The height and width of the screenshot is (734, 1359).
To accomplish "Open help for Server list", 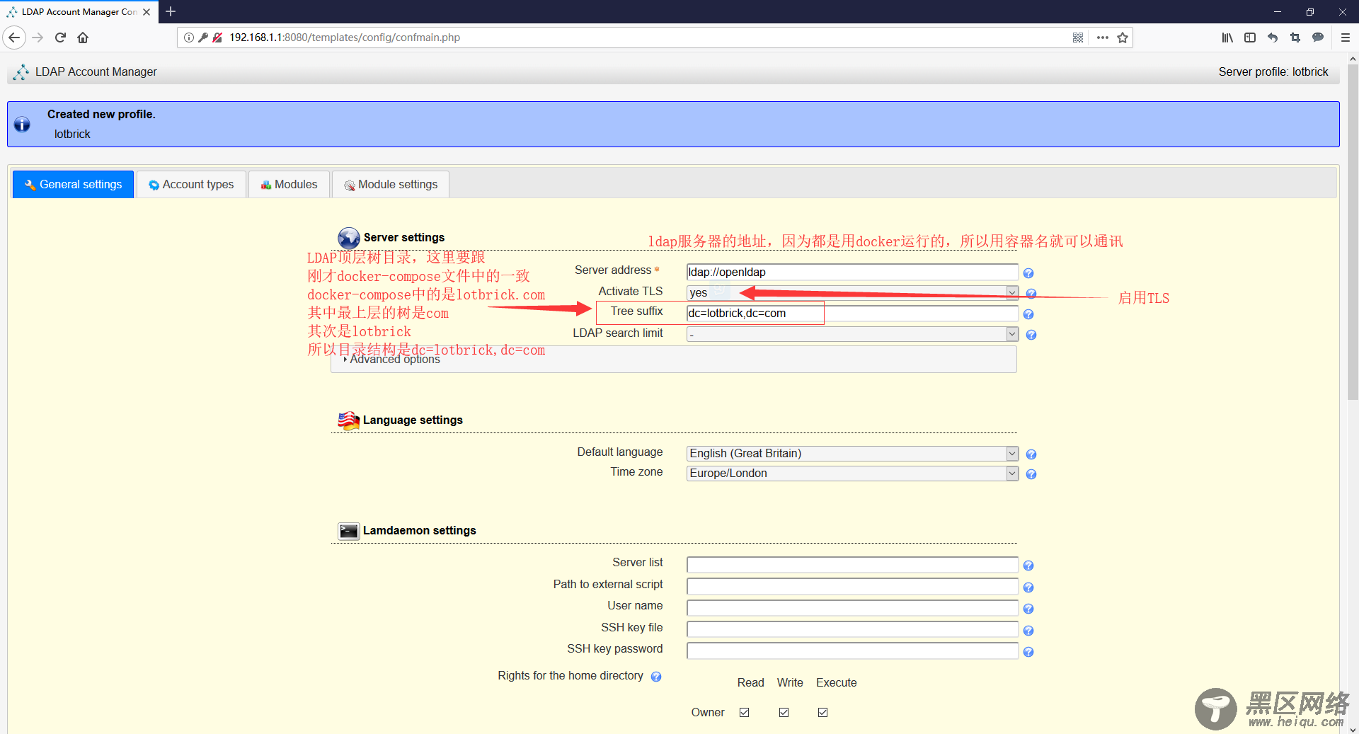I will (x=1028, y=566).
